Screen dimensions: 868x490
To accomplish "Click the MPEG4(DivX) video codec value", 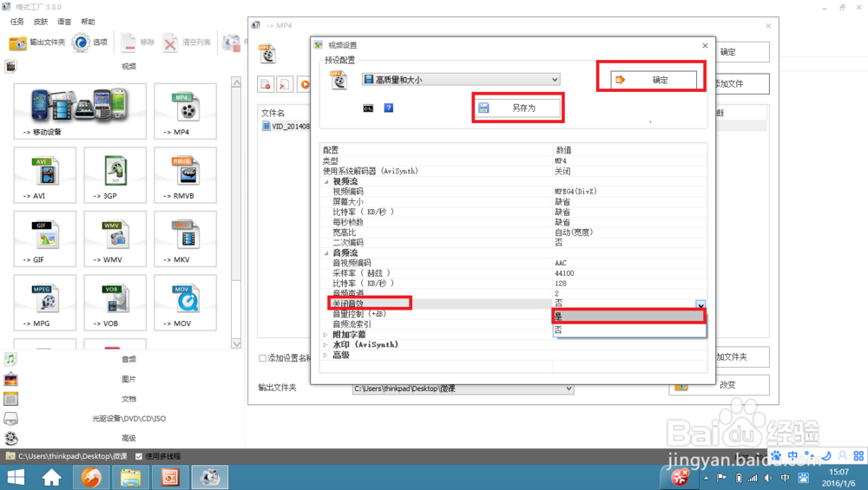I will pyautogui.click(x=575, y=192).
